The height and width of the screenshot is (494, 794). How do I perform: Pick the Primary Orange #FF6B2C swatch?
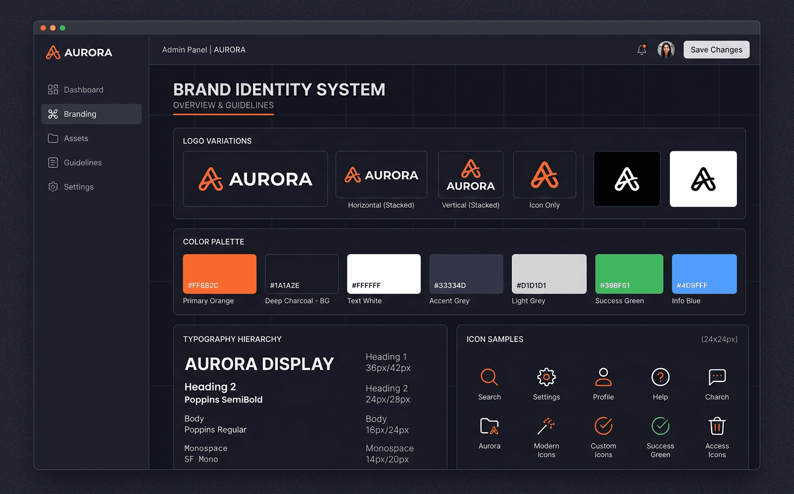pyautogui.click(x=220, y=274)
